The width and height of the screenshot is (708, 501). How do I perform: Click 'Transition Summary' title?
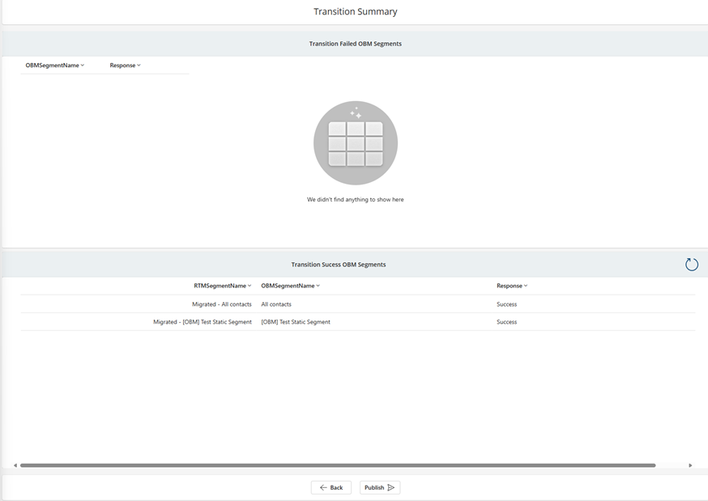(356, 11)
